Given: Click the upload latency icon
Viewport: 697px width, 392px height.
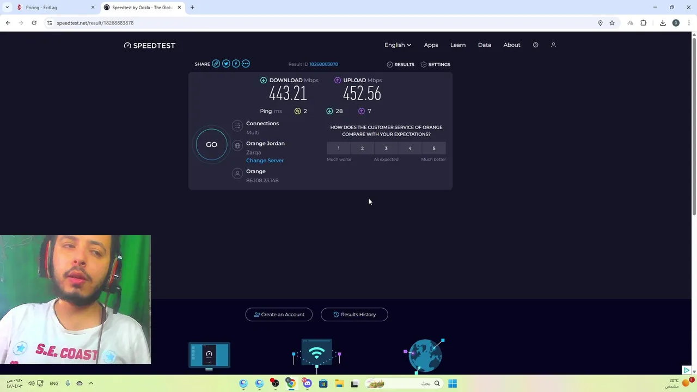Looking at the screenshot, I should tap(362, 111).
